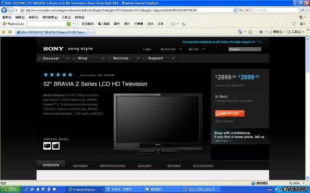
Task: Open the Discover navigation menu
Action: point(54,58)
